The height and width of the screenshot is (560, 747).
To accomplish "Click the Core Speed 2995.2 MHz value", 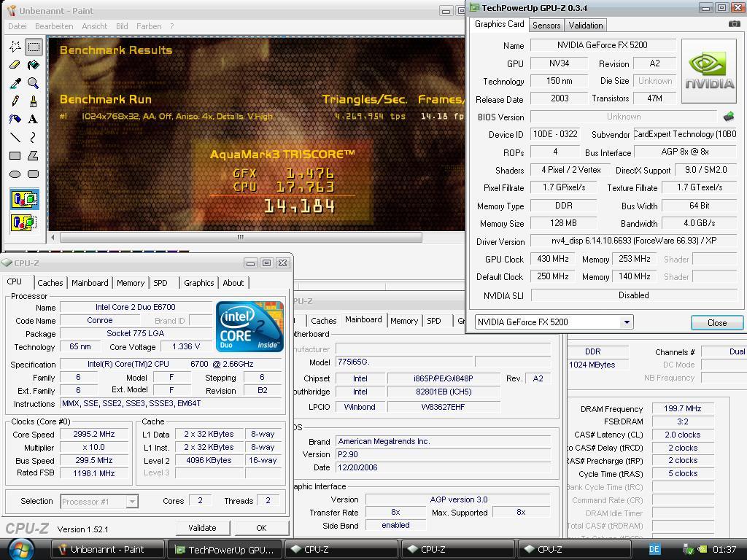I will pos(94,434).
